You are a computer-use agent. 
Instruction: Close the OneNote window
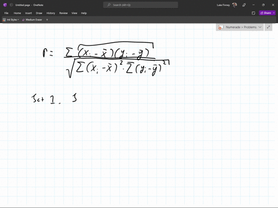point(273,5)
